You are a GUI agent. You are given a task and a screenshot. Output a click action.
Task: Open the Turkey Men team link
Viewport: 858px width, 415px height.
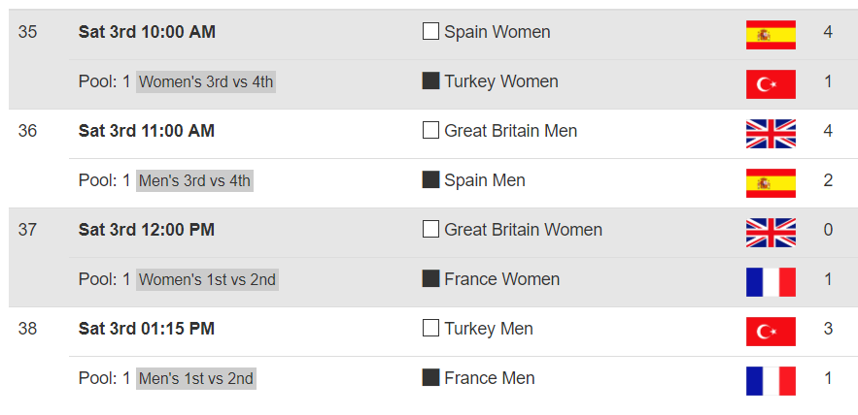[488, 329]
